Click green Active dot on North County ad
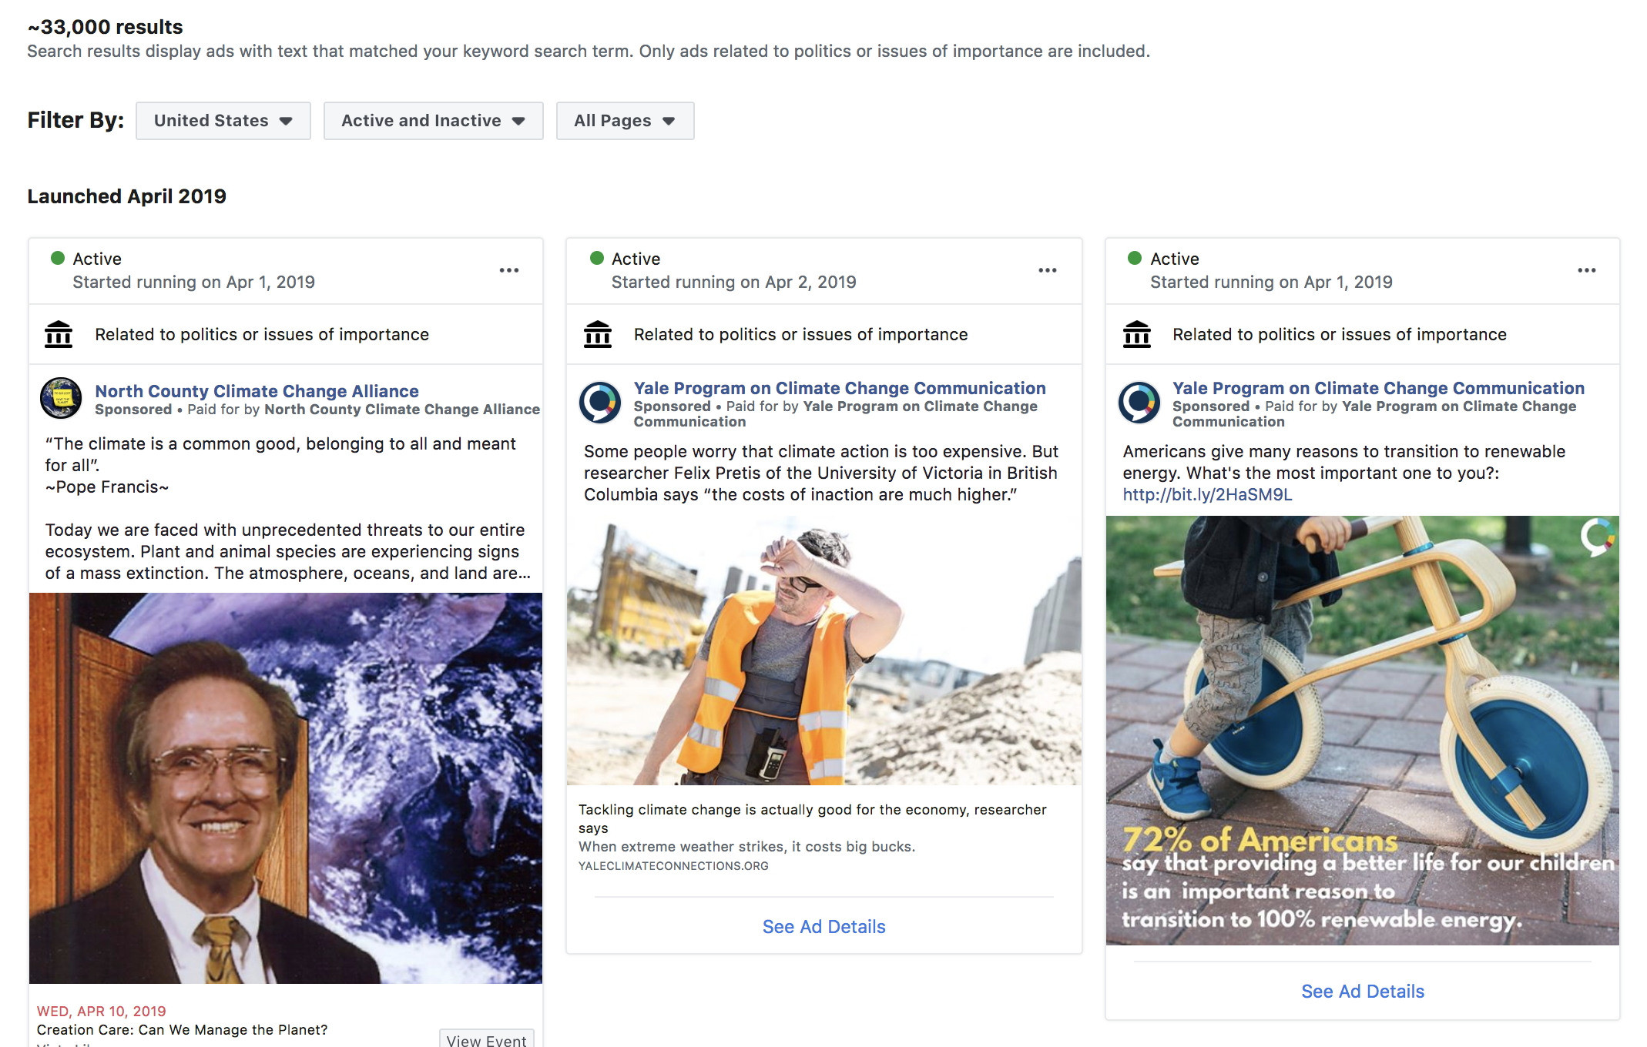 pos(58,258)
